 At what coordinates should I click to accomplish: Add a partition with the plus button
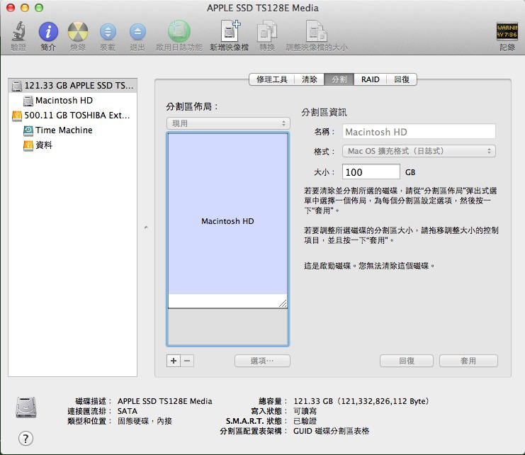[x=174, y=361]
